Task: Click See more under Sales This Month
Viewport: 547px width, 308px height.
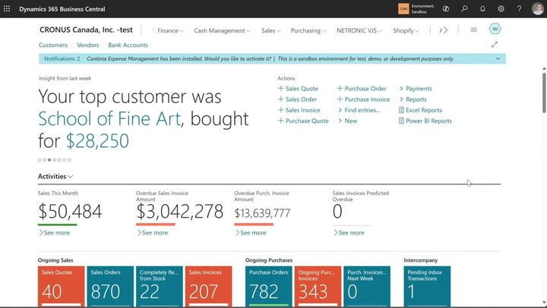Action: (x=54, y=233)
